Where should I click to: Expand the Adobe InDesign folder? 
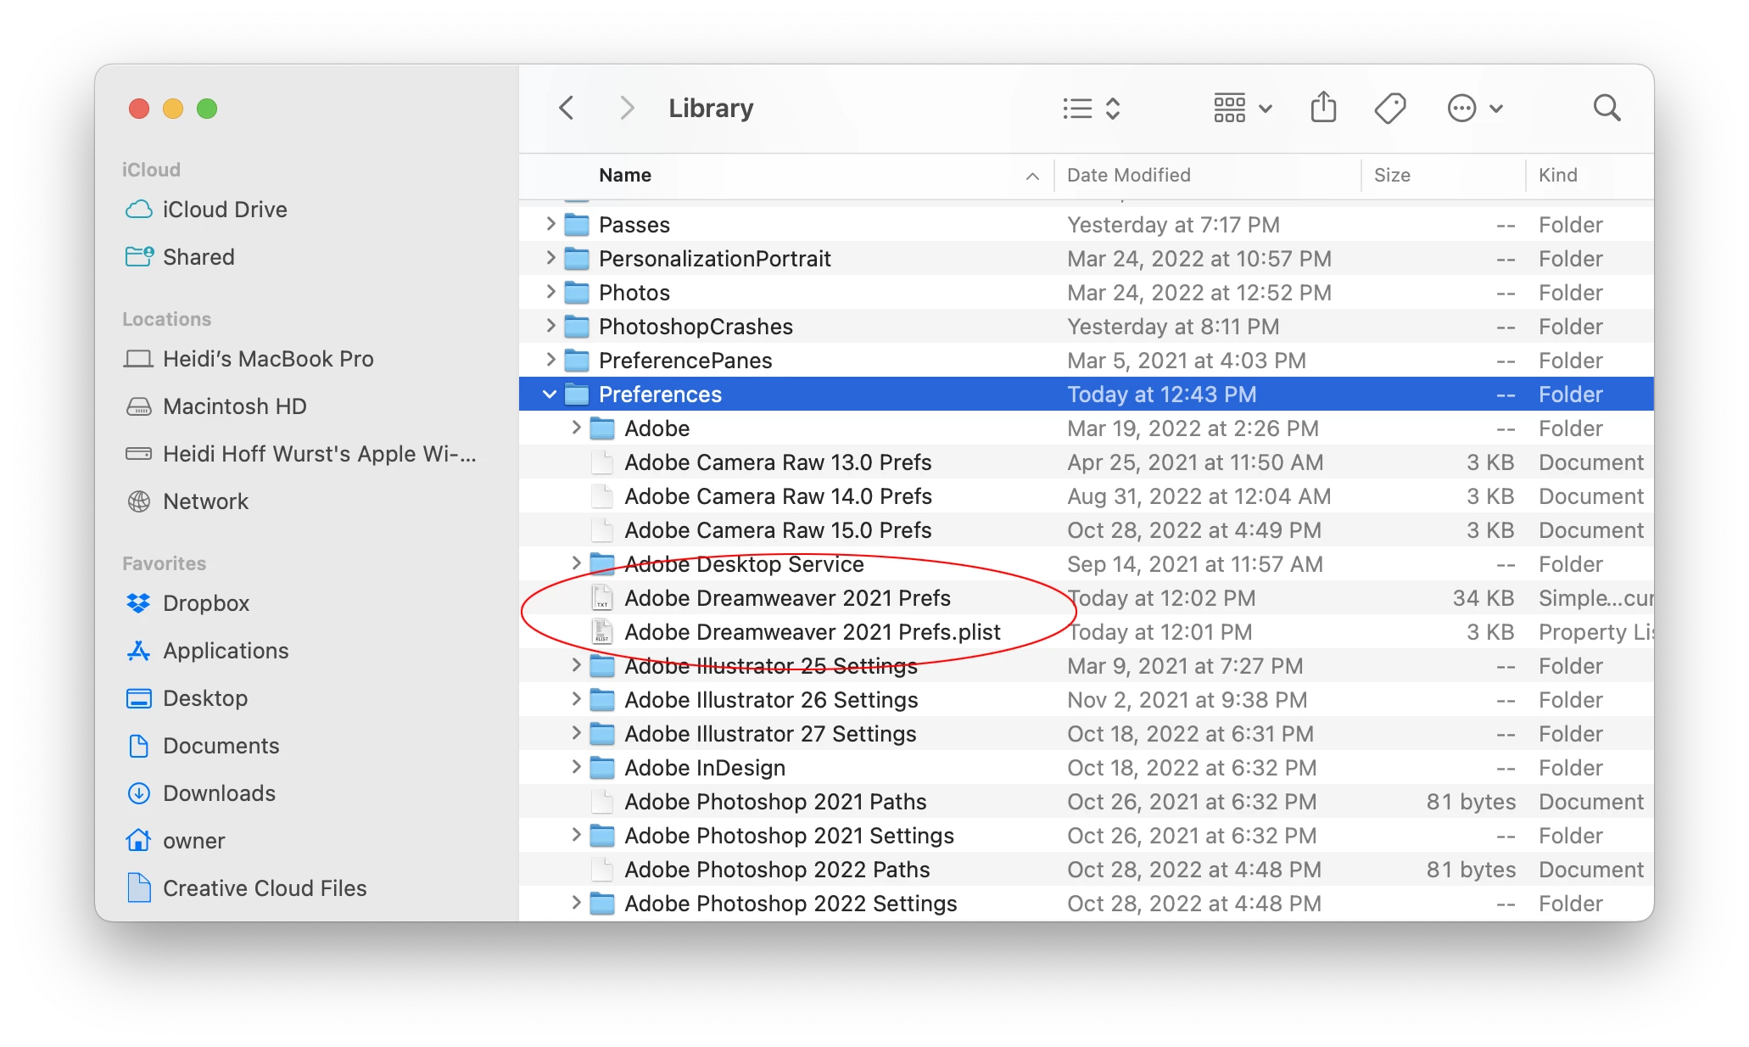pyautogui.click(x=576, y=767)
